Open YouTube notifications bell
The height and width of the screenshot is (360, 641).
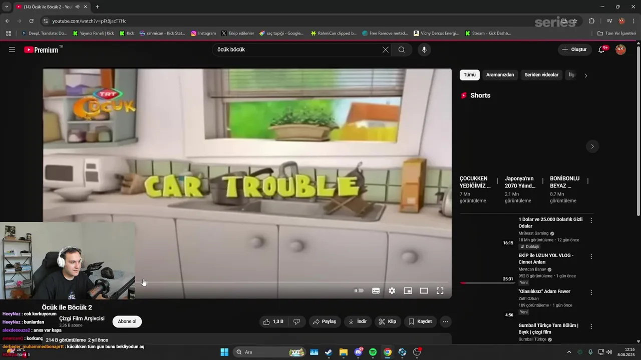click(x=601, y=49)
